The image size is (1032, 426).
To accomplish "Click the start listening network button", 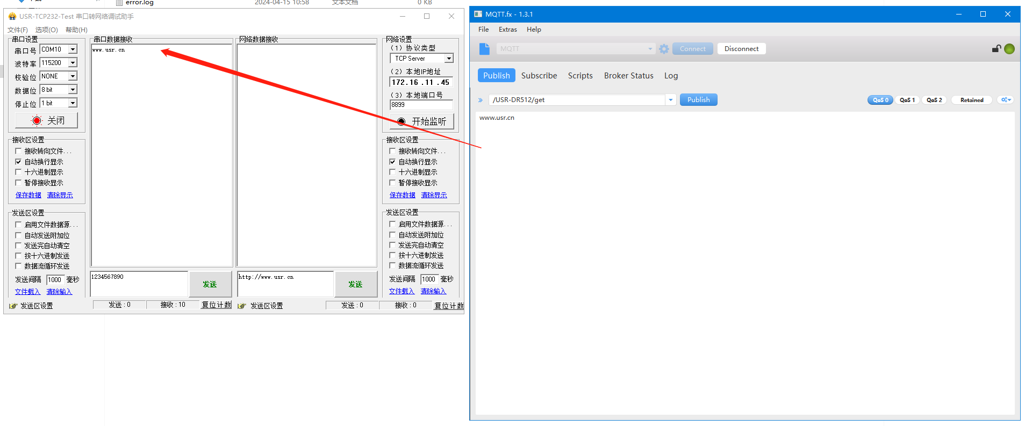I will point(422,121).
